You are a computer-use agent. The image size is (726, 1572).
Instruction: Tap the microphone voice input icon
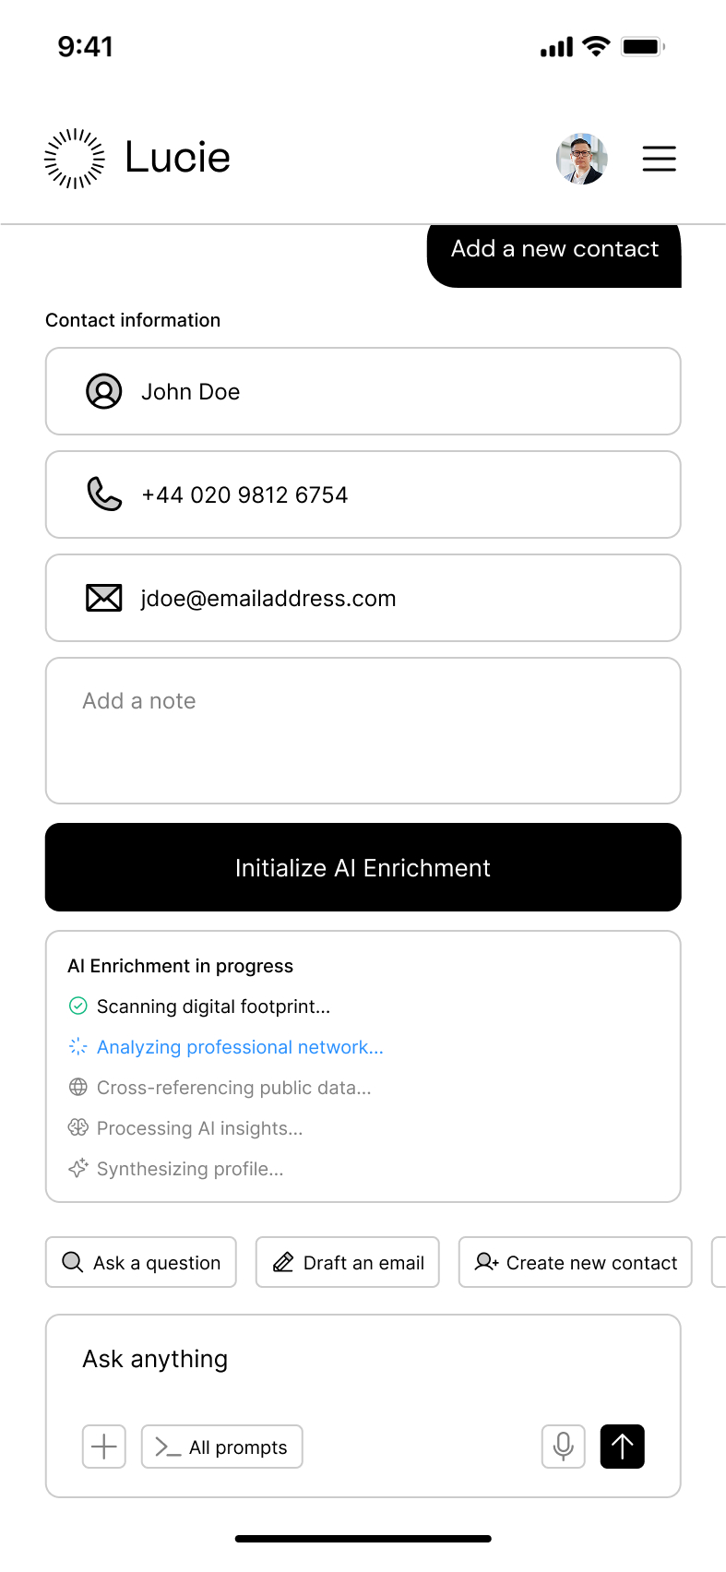point(563,1447)
